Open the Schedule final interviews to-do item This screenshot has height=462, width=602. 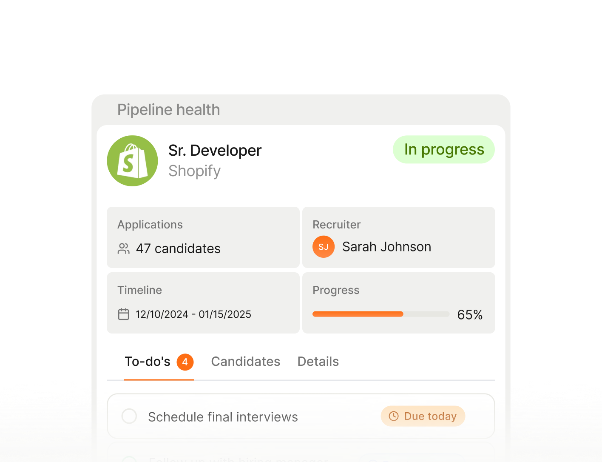[x=223, y=416]
